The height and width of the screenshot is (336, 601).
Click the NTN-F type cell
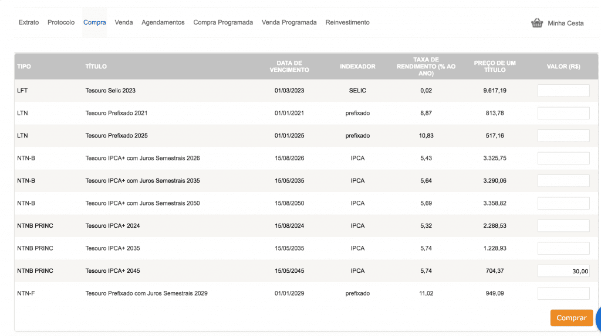(26, 294)
